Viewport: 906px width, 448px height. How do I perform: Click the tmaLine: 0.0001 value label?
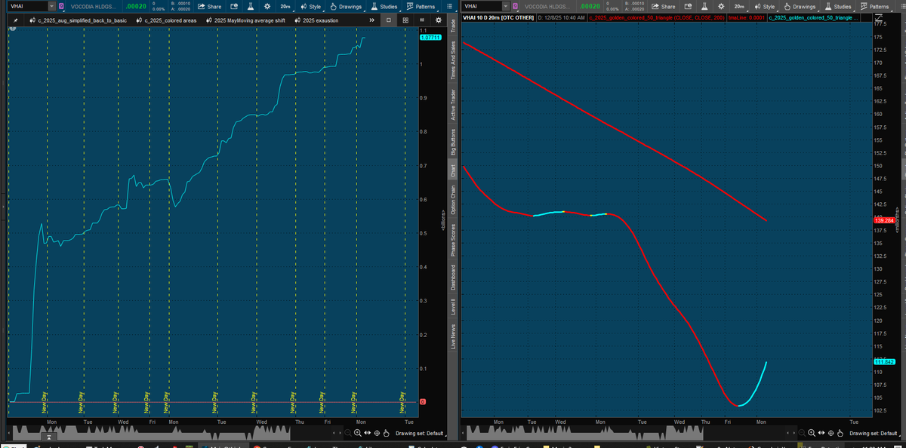[x=745, y=17]
